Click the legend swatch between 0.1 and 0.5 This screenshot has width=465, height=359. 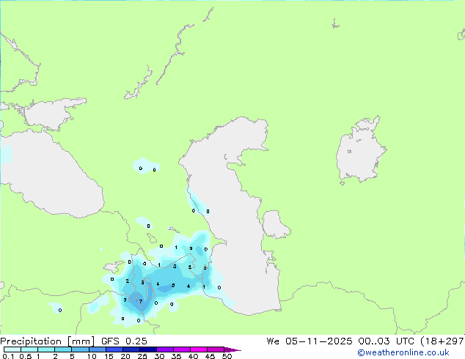(12, 349)
